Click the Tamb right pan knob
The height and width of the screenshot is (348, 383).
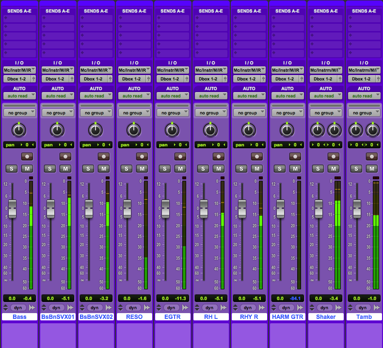click(373, 130)
